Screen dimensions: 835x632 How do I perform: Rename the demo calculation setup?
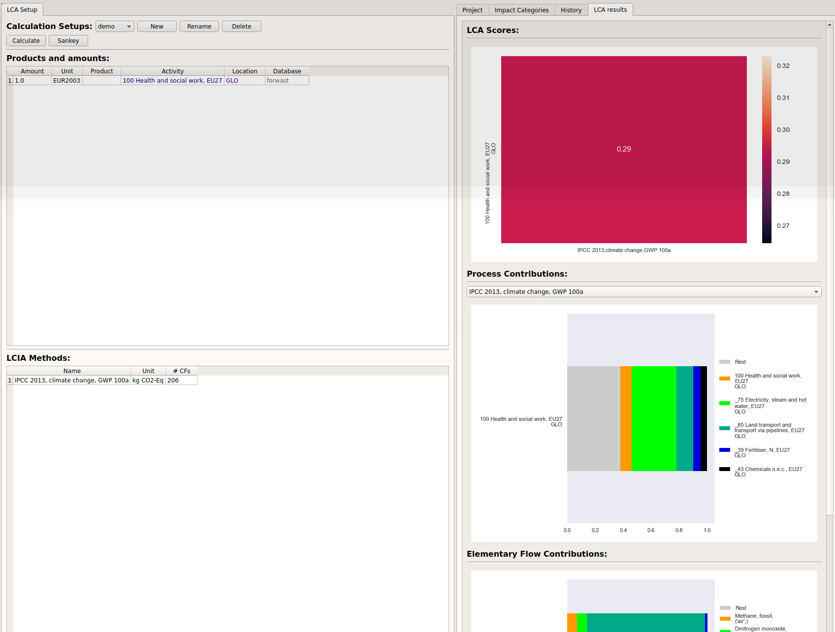199,26
